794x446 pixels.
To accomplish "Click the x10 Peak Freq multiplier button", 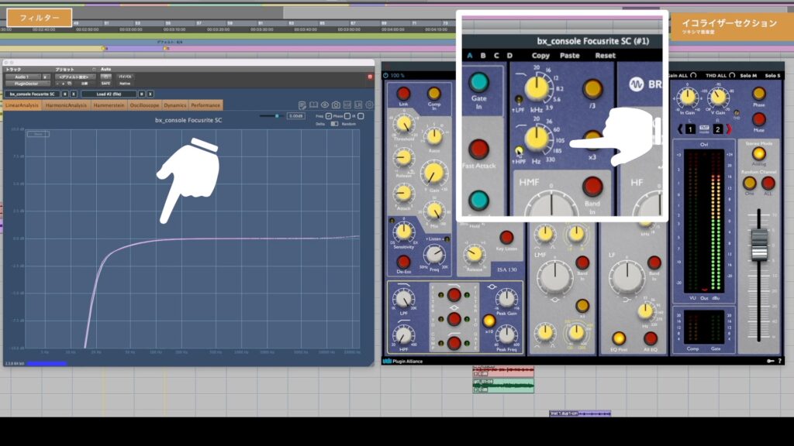I will (x=488, y=321).
